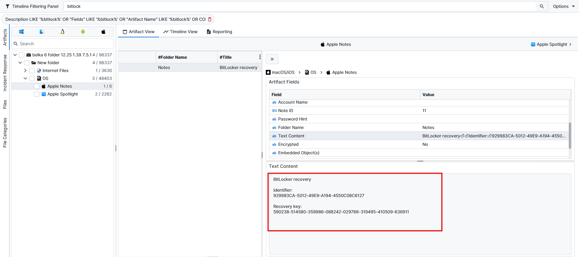
Task: Open column options three-dot menu
Action: (259, 57)
